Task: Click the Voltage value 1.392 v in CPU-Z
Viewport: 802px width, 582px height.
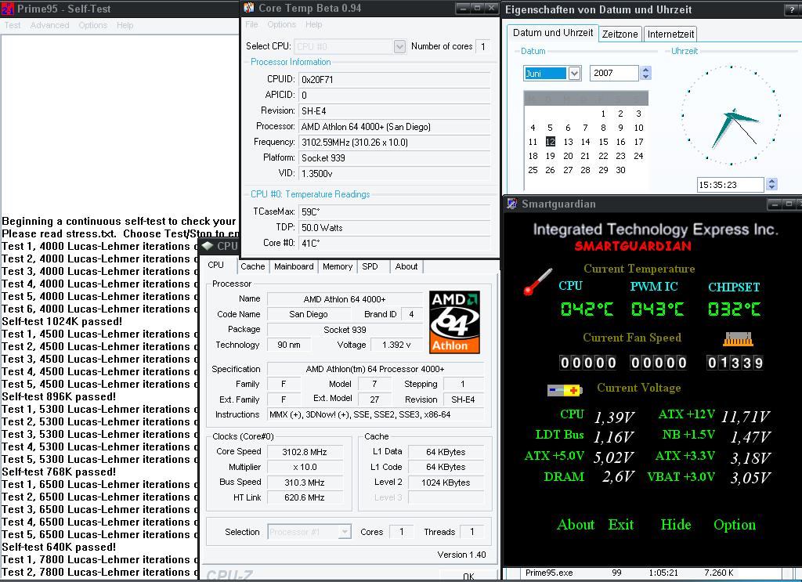Action: (x=396, y=345)
